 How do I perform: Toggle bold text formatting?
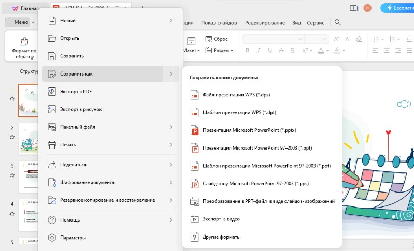(x=247, y=50)
